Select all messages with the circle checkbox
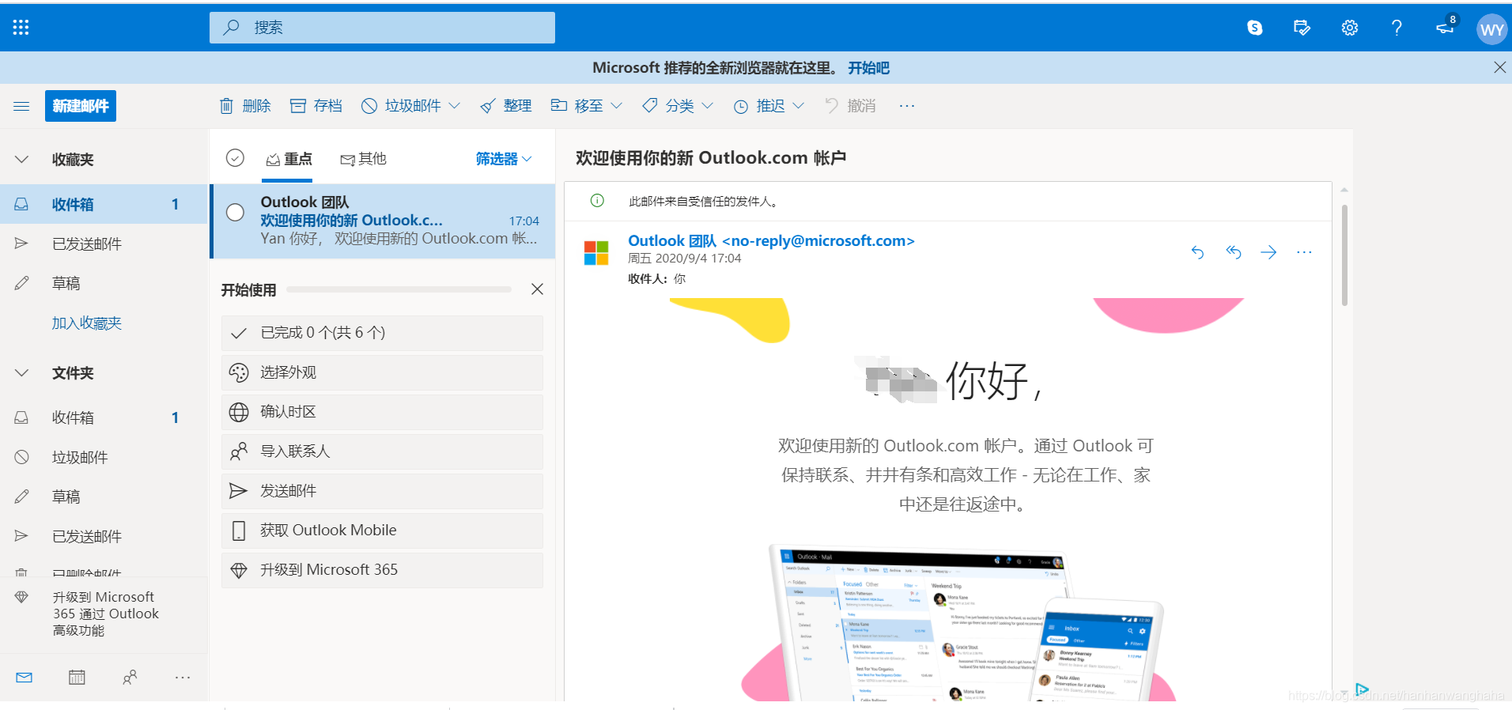The height and width of the screenshot is (710, 1512). (x=235, y=158)
